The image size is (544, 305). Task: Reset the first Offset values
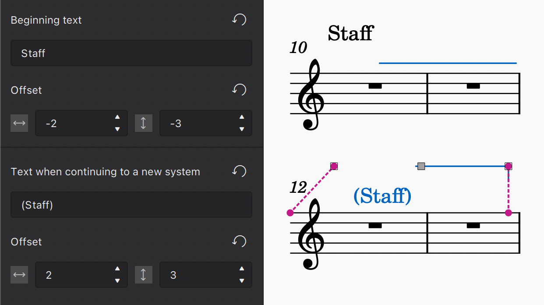click(x=239, y=89)
